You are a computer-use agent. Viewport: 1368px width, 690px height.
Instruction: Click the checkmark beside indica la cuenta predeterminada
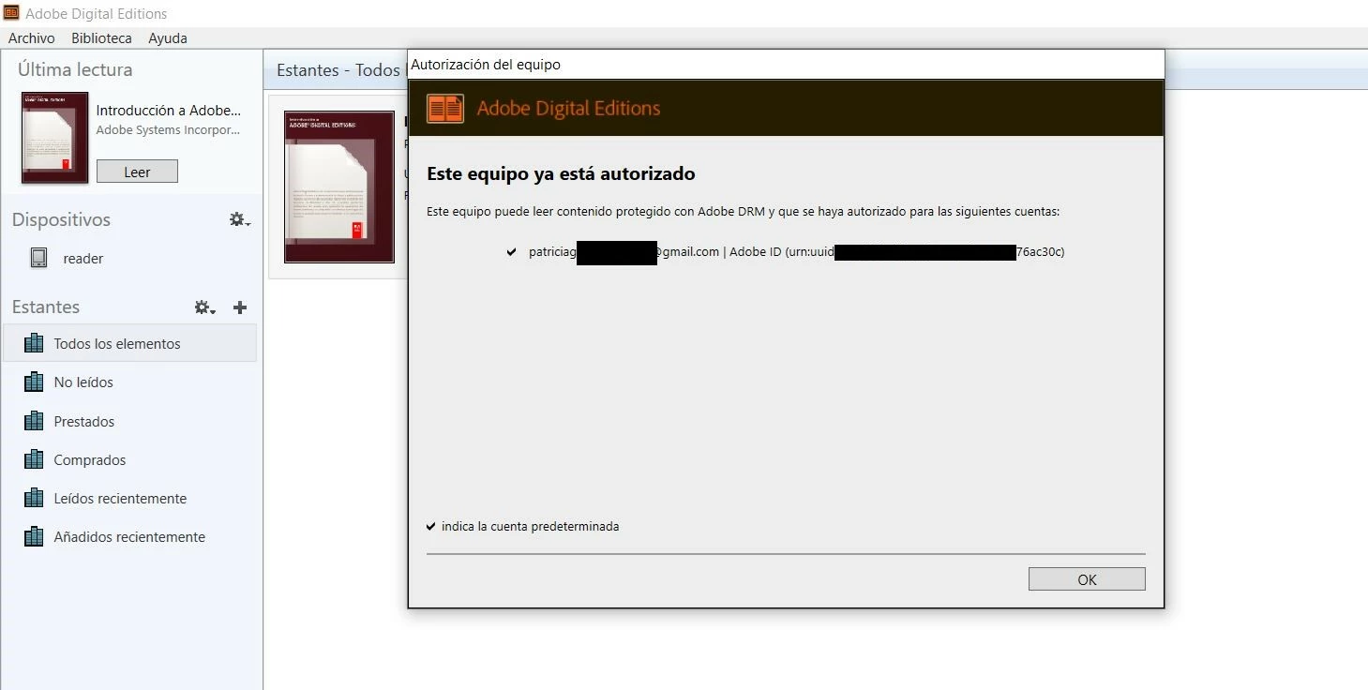pyautogui.click(x=430, y=526)
